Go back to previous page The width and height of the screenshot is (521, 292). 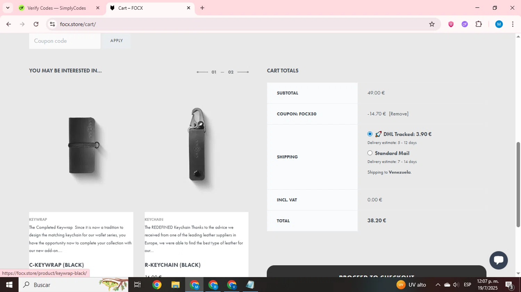[9, 24]
